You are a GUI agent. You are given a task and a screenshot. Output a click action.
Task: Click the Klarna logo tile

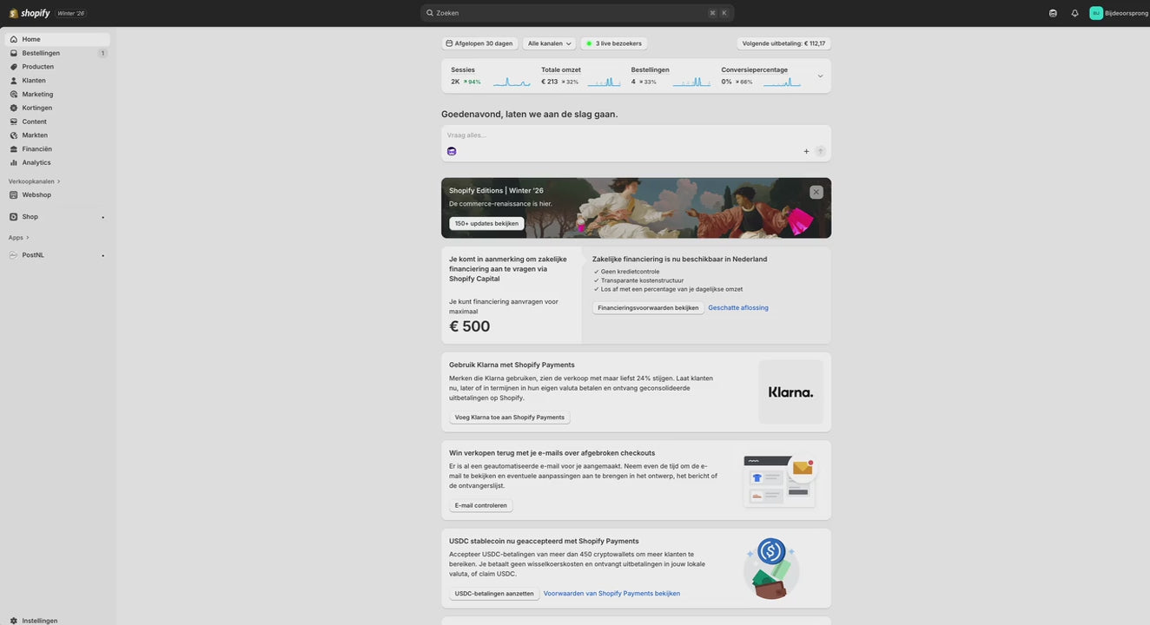pyautogui.click(x=790, y=392)
